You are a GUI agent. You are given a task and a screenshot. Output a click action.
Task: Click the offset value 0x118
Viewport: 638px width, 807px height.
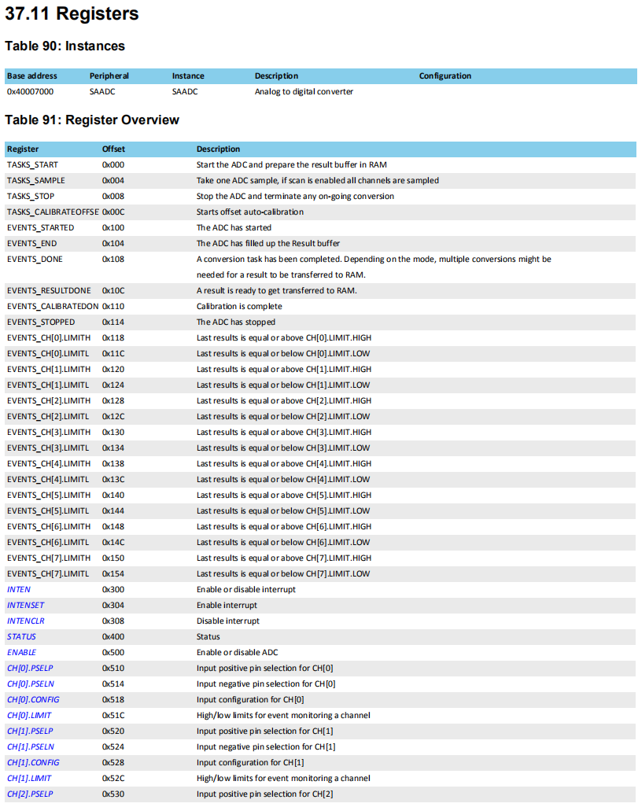pos(112,337)
